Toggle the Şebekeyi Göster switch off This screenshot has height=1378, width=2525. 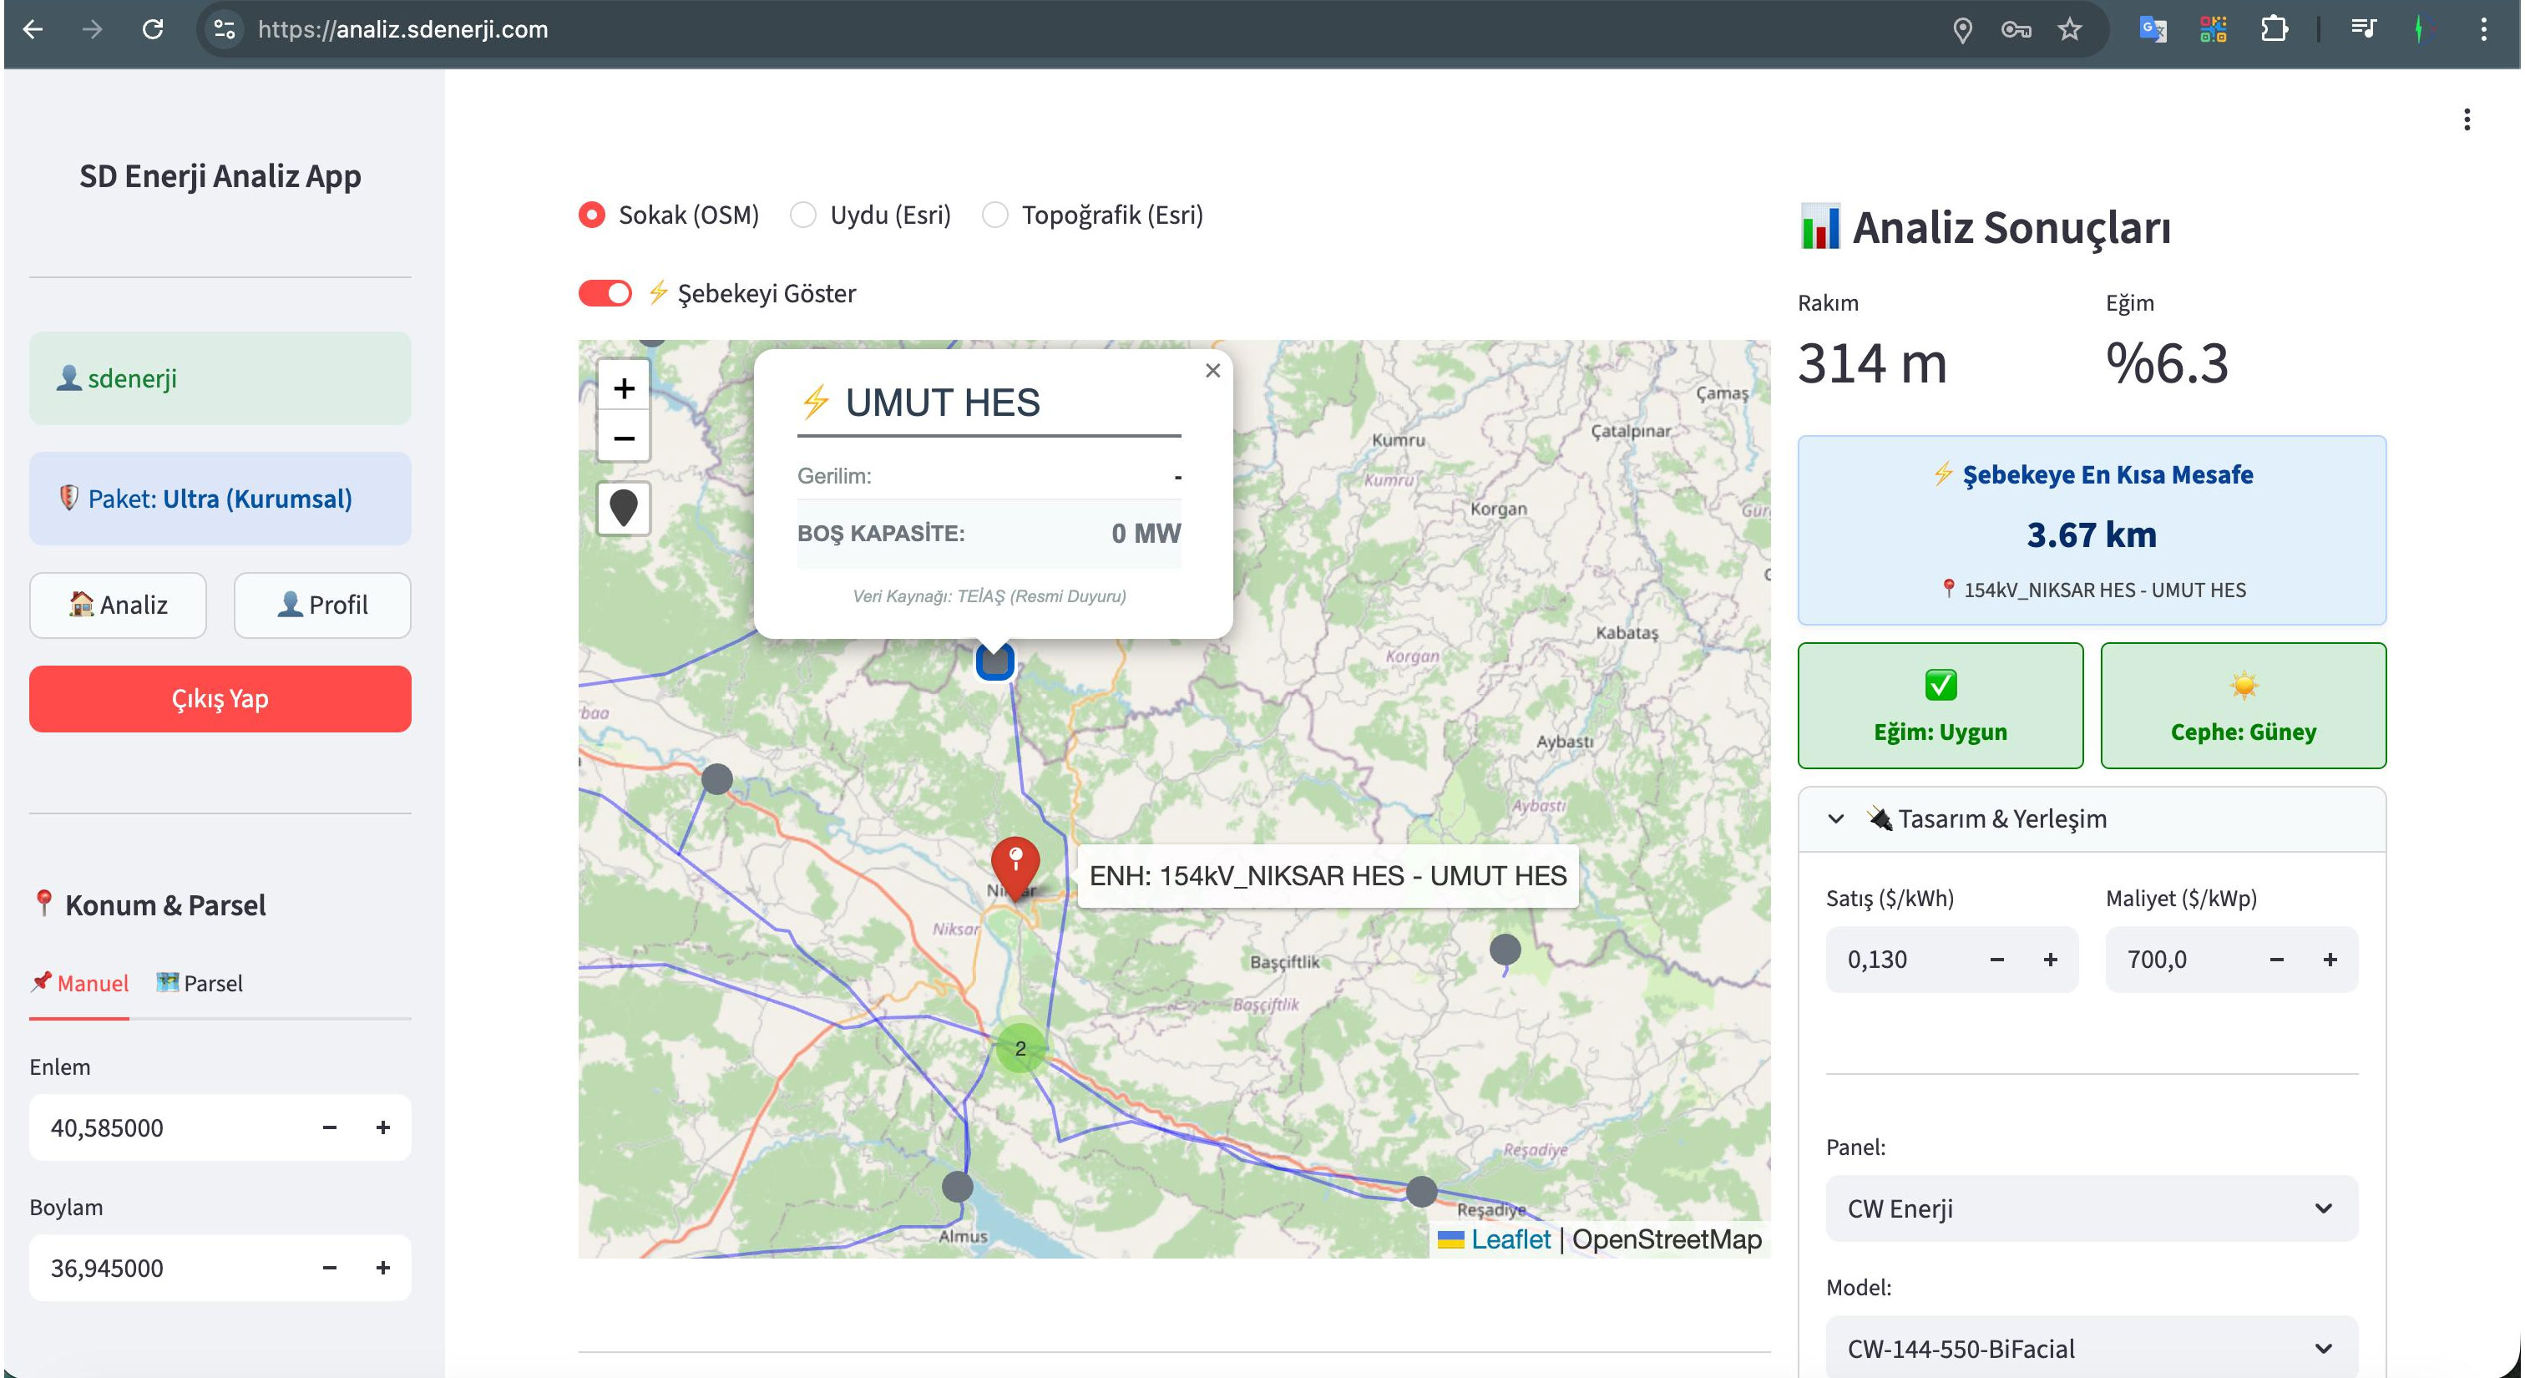coord(605,293)
